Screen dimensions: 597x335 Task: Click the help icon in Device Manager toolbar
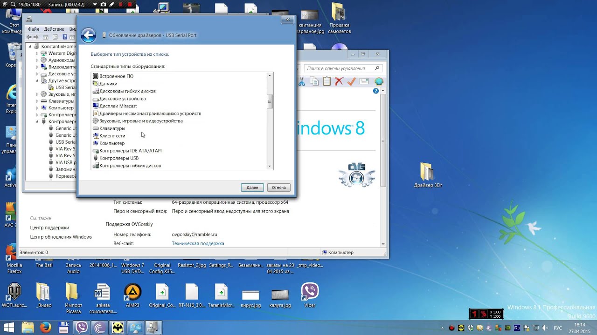click(64, 37)
